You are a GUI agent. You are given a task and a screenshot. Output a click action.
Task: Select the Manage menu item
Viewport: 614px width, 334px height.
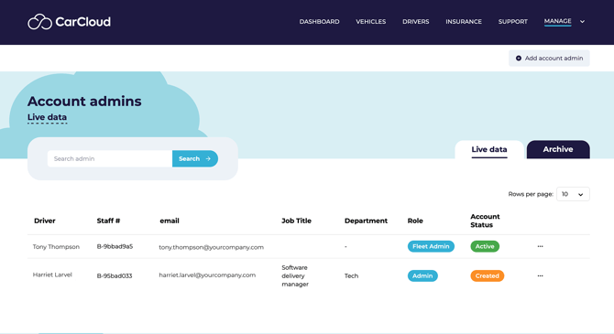click(x=557, y=21)
